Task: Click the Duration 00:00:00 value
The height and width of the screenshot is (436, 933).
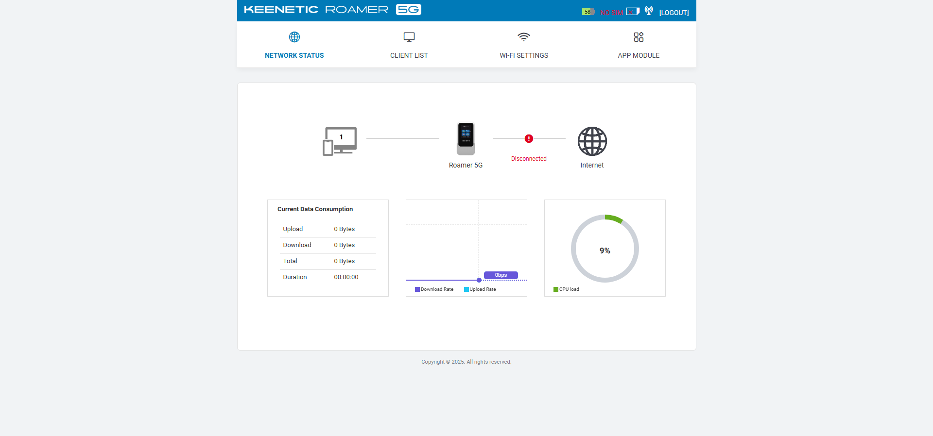Action: point(346,277)
